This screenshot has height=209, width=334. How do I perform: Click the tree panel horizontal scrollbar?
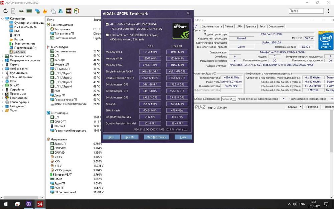pyautogui.click(x=21, y=197)
